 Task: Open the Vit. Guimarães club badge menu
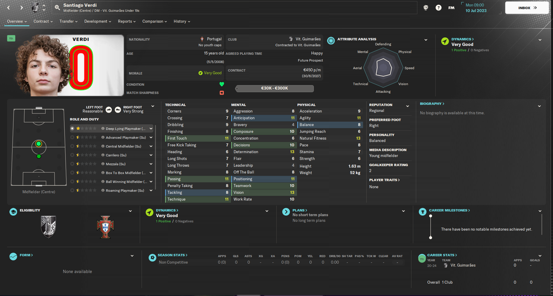point(35,7)
